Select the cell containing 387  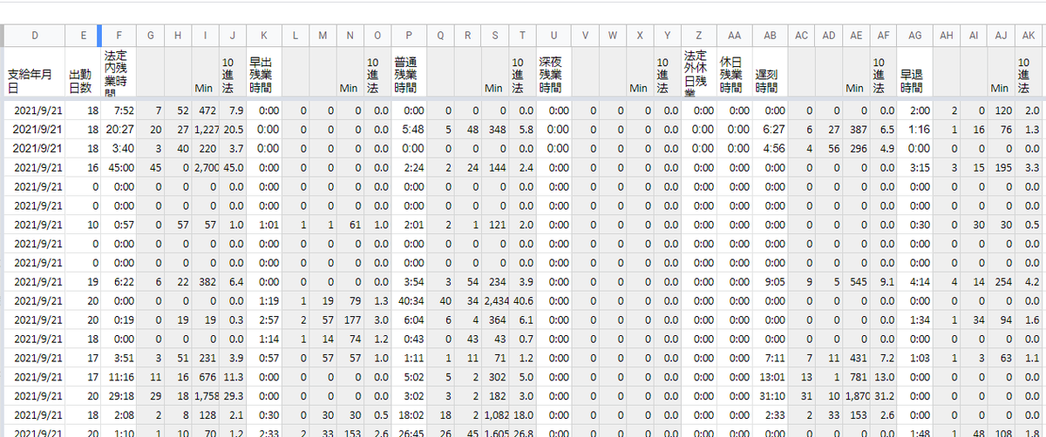pos(856,129)
